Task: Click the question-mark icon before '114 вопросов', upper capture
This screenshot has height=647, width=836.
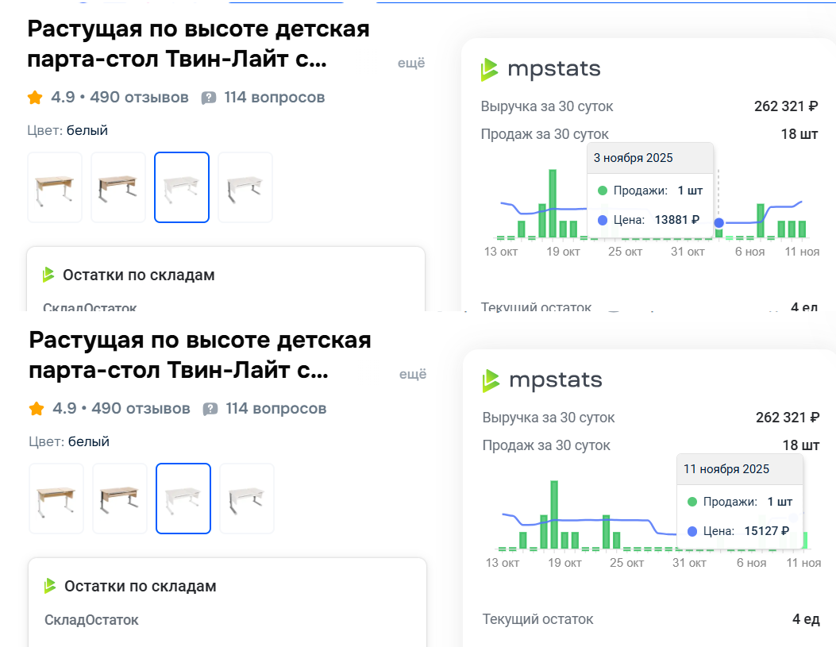Action: click(x=209, y=98)
